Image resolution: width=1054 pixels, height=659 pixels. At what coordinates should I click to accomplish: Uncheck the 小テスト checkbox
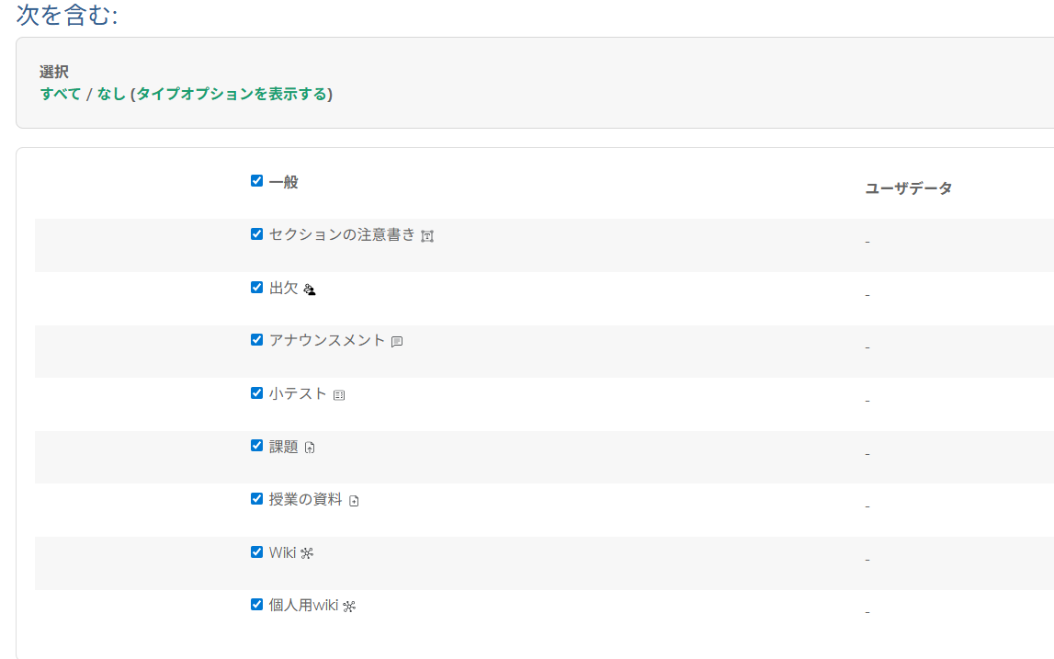(x=257, y=392)
